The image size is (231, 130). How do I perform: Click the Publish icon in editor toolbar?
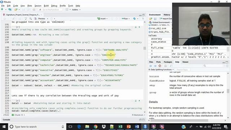[x=134, y=19]
